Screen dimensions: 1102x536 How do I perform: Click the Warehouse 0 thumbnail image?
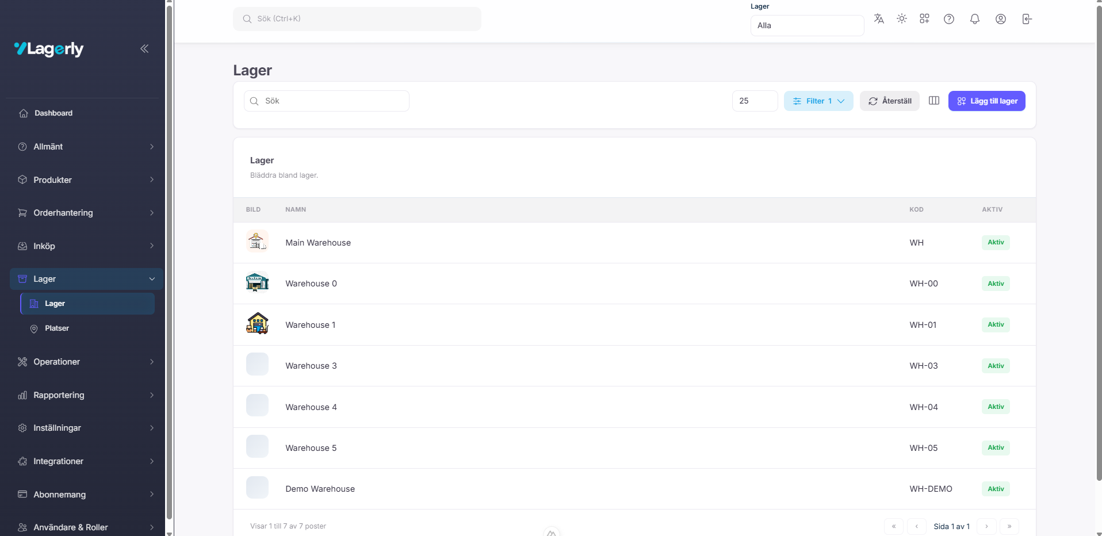coord(257,283)
